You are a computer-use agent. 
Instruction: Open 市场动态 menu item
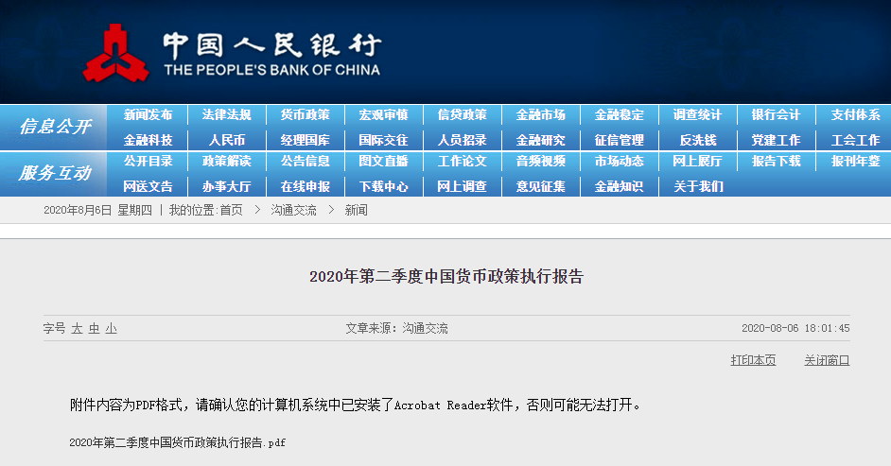tap(619, 162)
